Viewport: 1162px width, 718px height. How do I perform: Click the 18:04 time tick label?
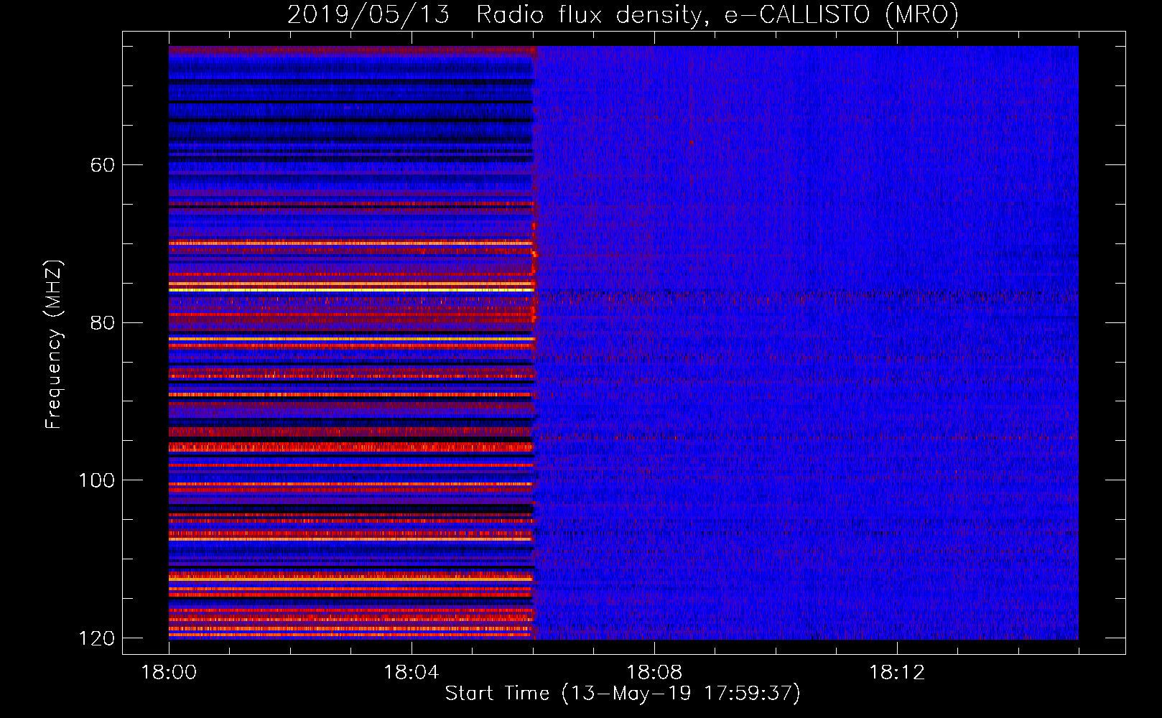tap(411, 672)
